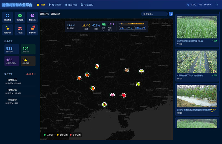222x144 pixels.
Task: Click the red 异常状态 legend dot
Action: [71, 135]
